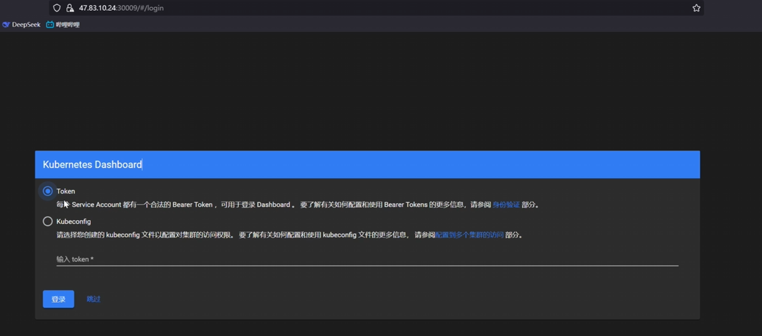Click the shield tracking protection icon
This screenshot has width=762, height=336.
(x=57, y=8)
